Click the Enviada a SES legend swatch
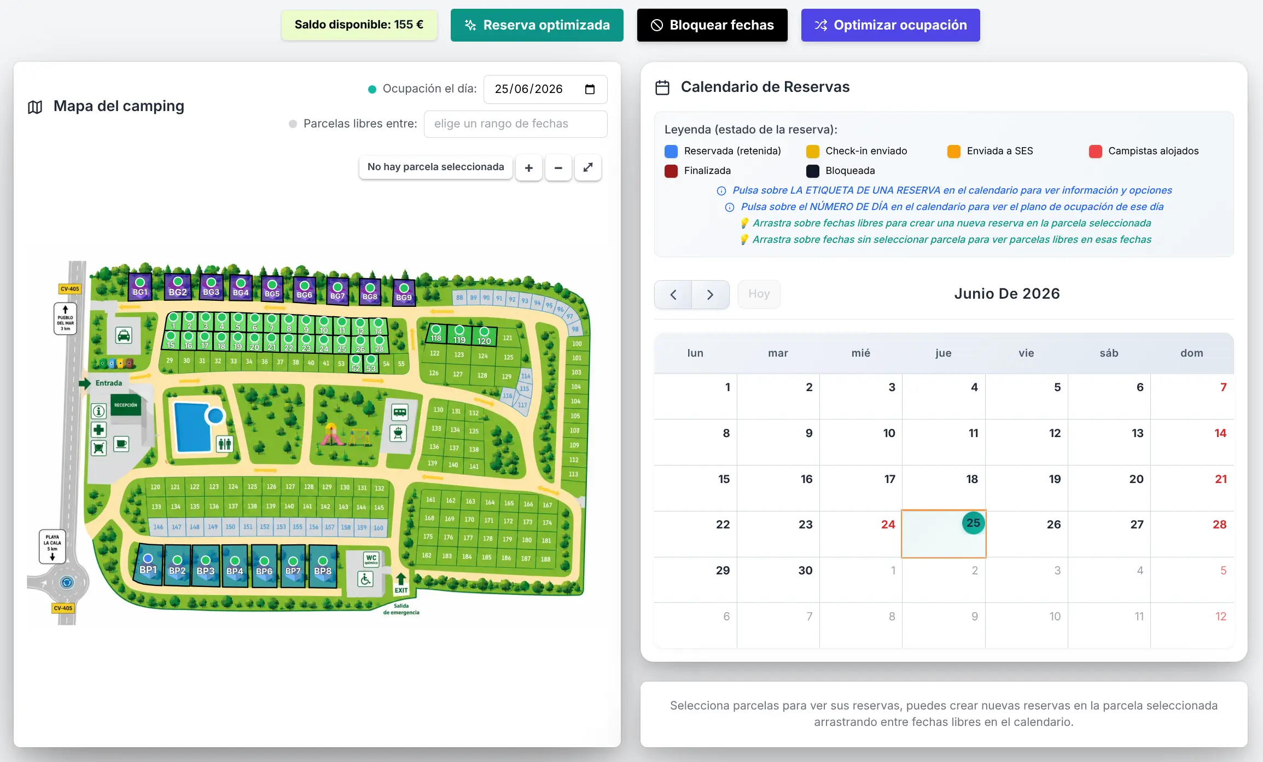 [x=953, y=152]
